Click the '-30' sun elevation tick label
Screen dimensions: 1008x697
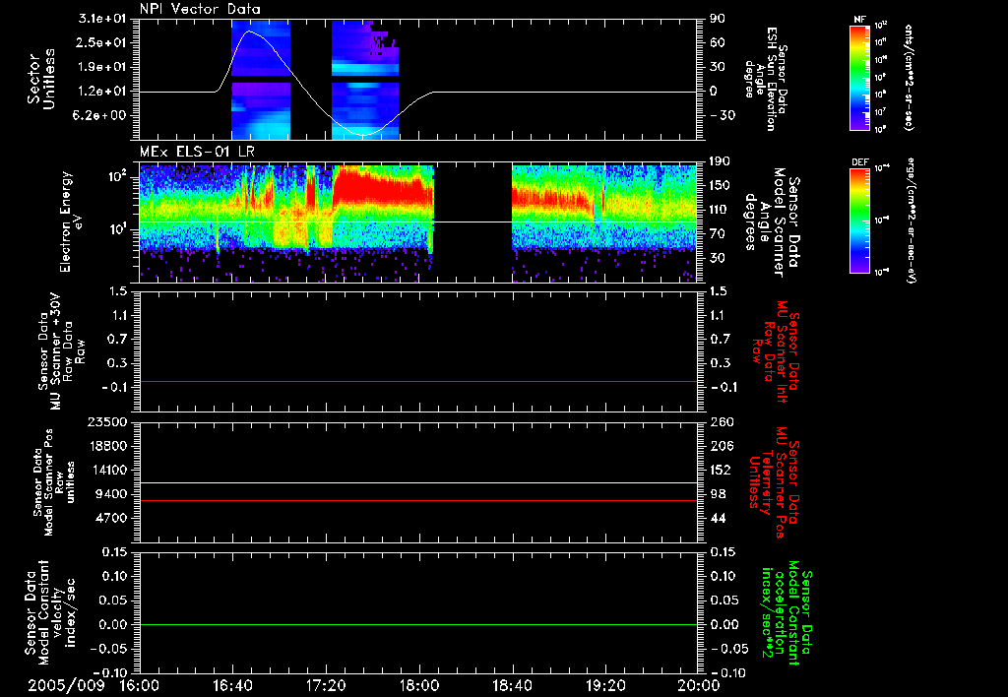click(723, 116)
